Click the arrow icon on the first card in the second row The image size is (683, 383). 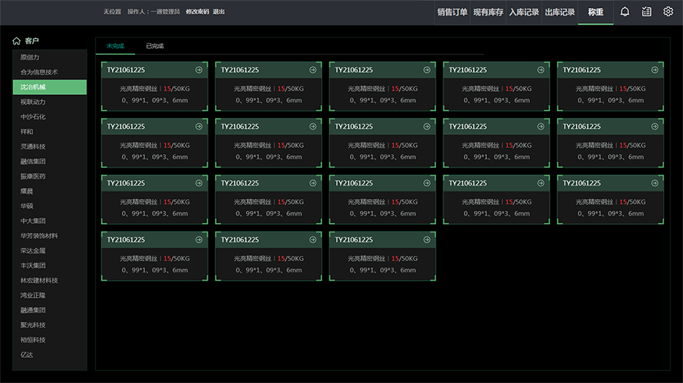199,126
